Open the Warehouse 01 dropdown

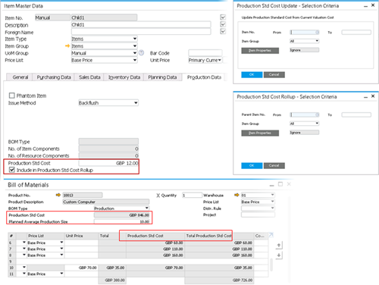click(272, 195)
